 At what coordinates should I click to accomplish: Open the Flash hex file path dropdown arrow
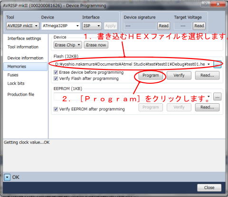click(209, 64)
